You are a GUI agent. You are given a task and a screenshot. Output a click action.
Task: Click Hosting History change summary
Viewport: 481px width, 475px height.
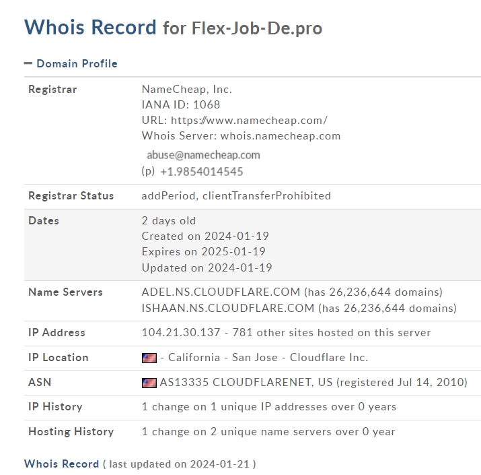click(268, 432)
